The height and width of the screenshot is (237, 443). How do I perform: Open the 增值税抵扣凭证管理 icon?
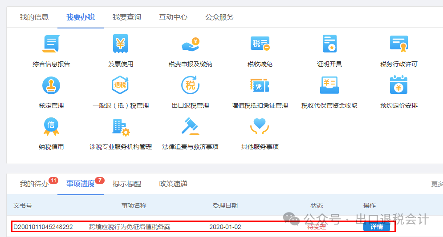(x=260, y=85)
